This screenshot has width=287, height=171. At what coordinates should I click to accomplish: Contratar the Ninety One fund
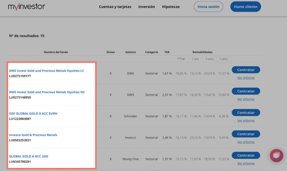(x=246, y=155)
